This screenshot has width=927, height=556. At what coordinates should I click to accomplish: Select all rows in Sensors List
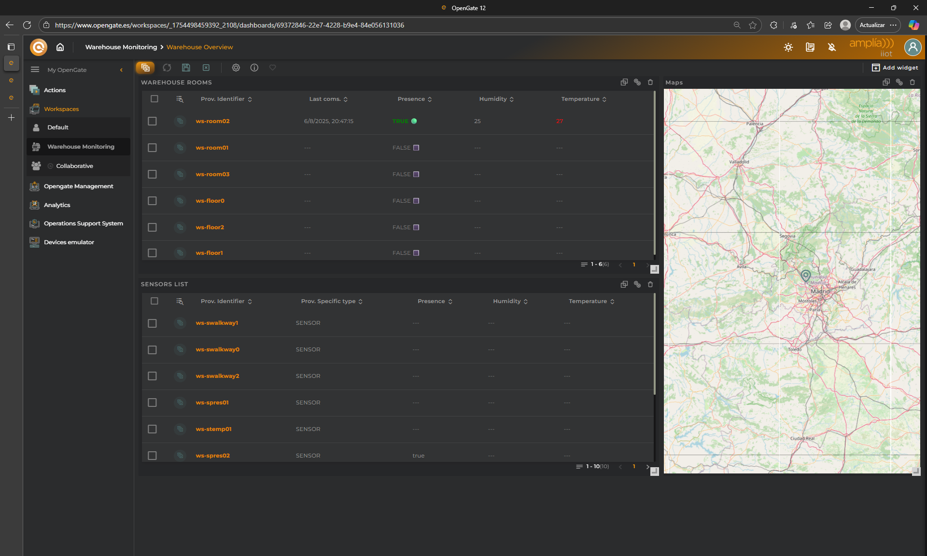click(154, 301)
